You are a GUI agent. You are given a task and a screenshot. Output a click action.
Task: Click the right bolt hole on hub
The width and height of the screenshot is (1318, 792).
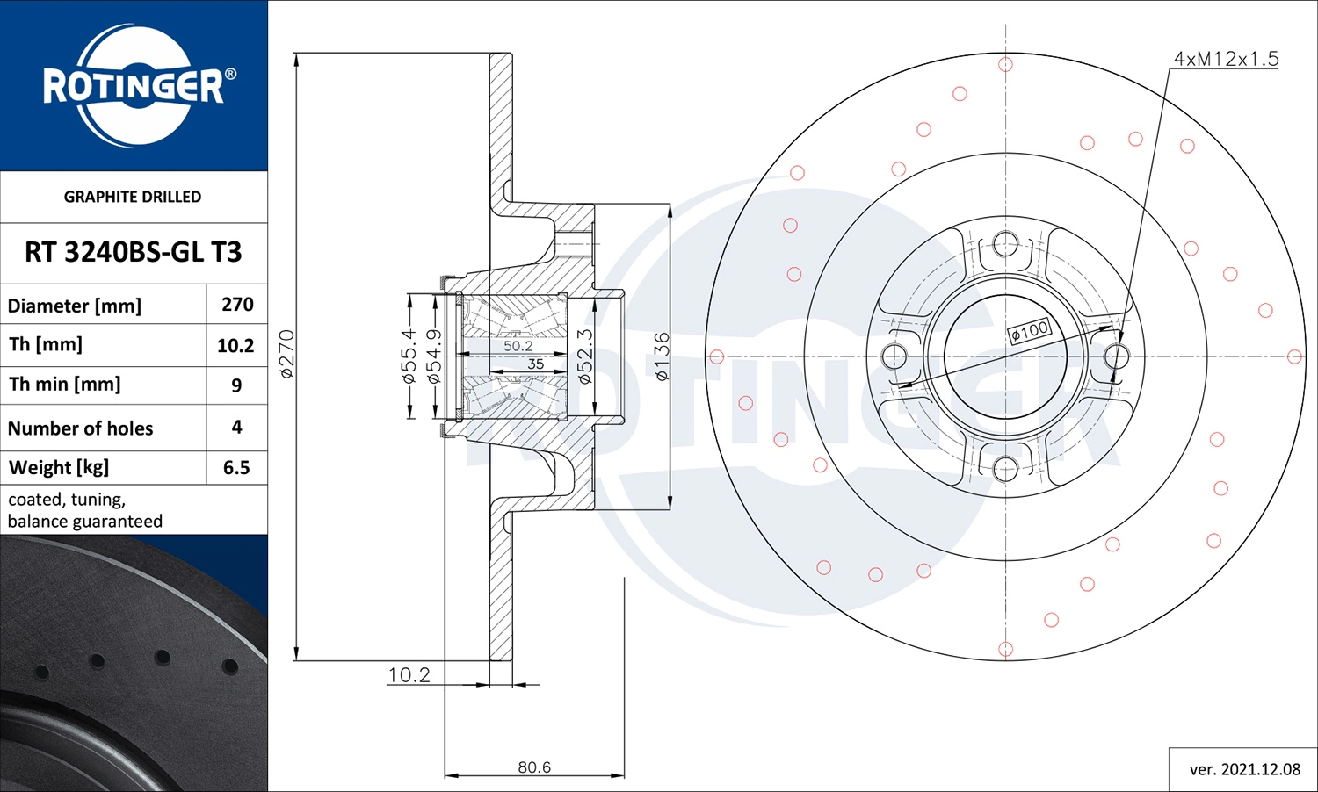[x=1116, y=356]
